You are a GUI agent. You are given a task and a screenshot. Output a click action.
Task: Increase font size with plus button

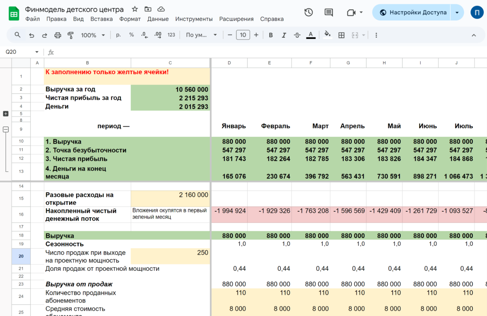tap(256, 35)
